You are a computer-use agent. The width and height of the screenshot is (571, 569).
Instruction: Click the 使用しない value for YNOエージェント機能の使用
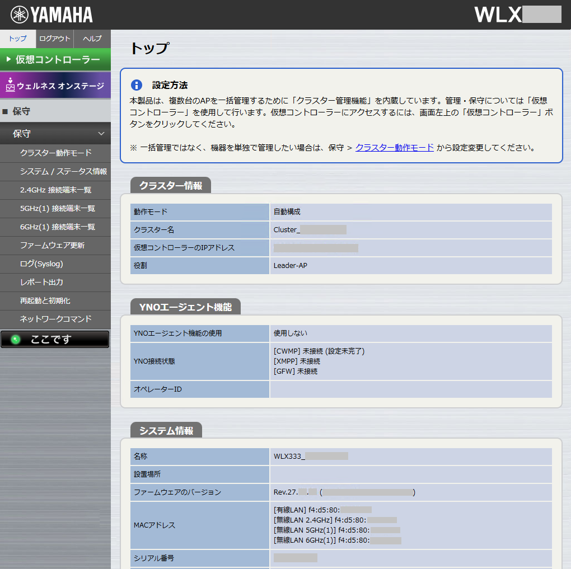click(x=290, y=333)
